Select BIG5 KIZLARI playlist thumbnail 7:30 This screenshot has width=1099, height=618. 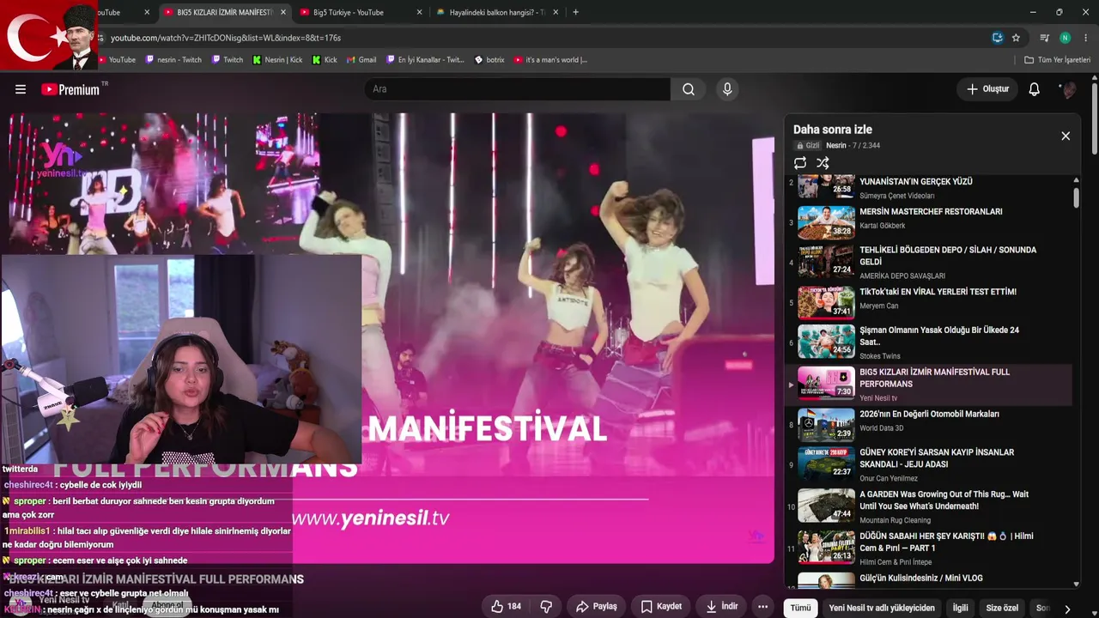tap(826, 383)
